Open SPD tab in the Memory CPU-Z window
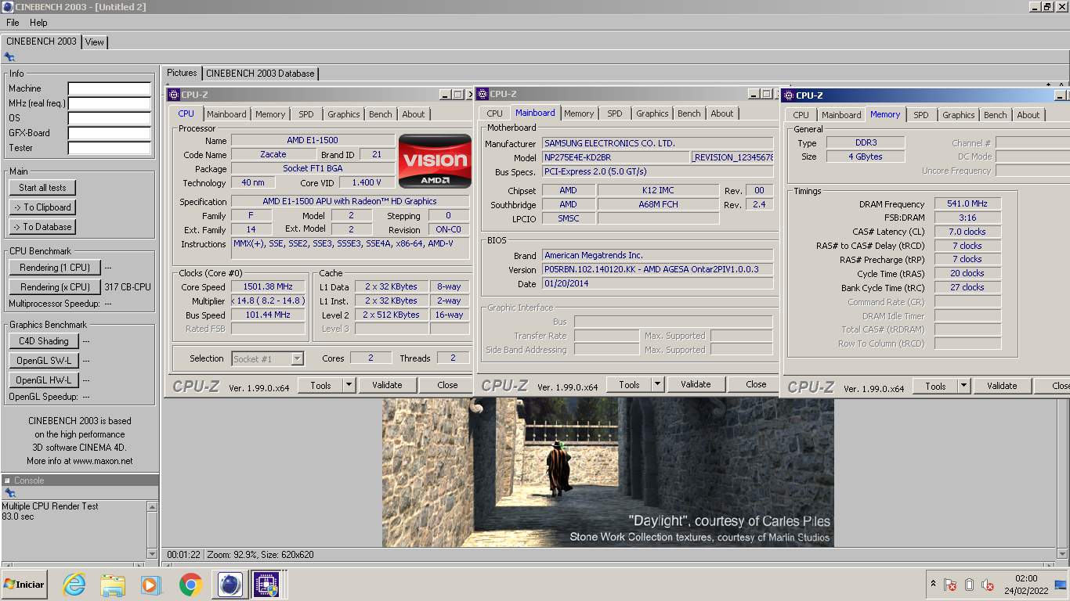This screenshot has height=601, width=1070. [921, 115]
